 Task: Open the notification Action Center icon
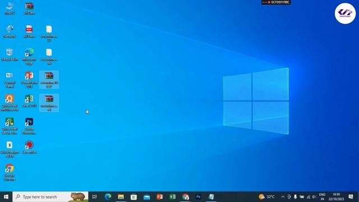pyautogui.click(x=351, y=197)
